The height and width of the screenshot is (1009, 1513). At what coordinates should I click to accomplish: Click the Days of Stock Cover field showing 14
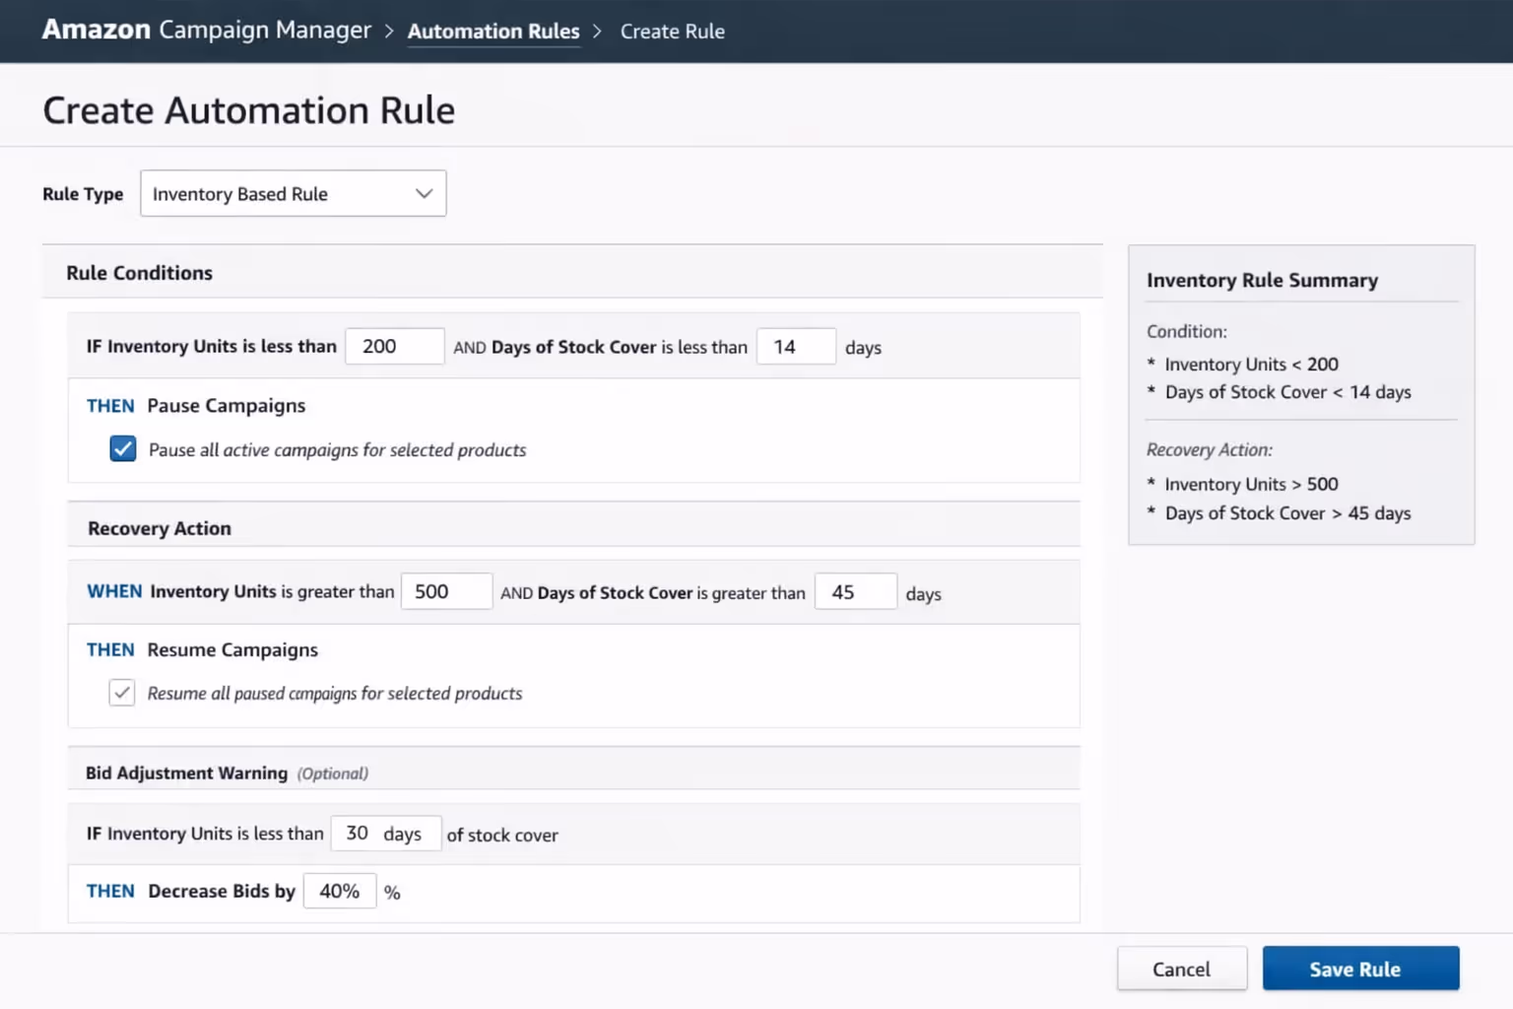796,346
